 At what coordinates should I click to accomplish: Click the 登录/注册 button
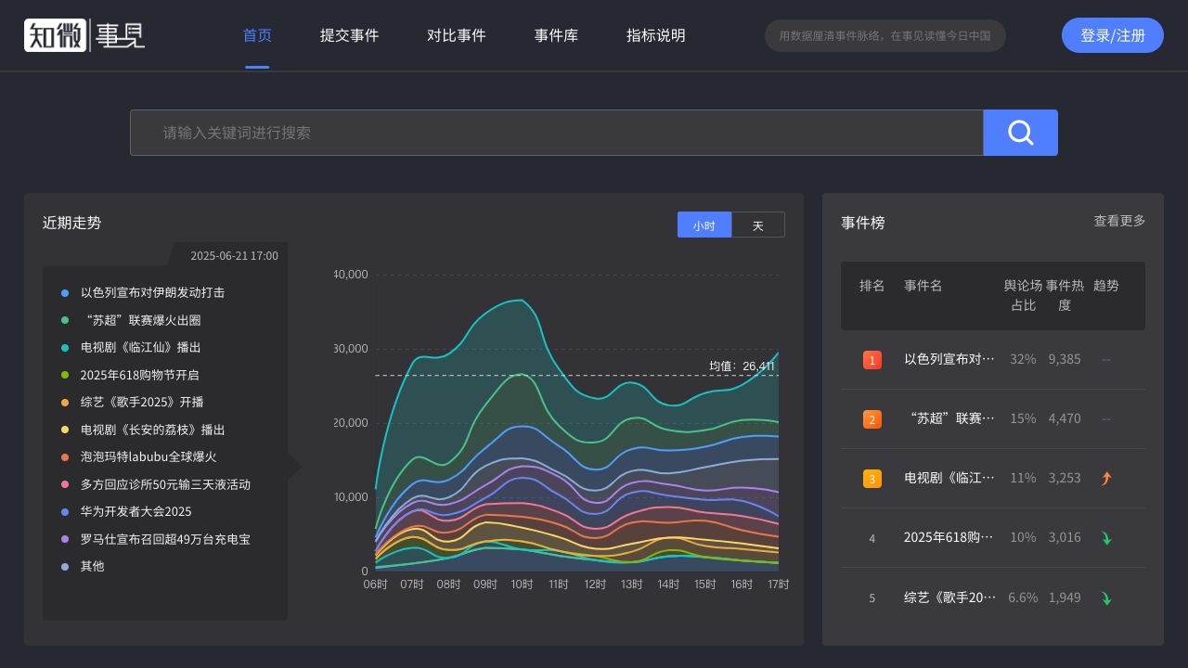tap(1112, 35)
